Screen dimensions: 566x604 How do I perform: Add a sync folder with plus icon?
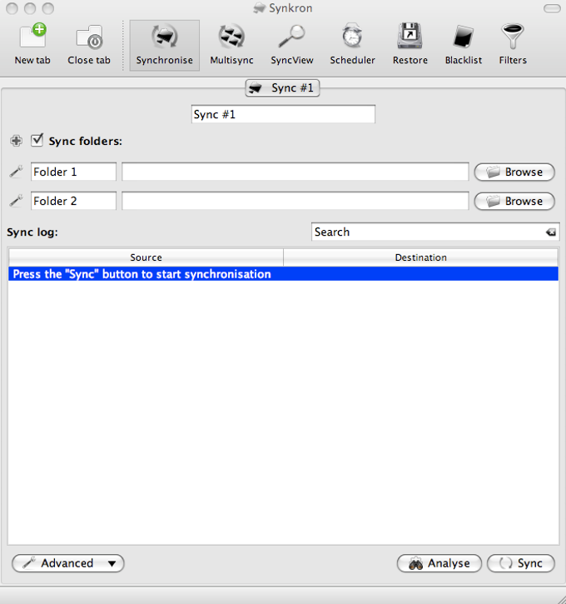16,141
